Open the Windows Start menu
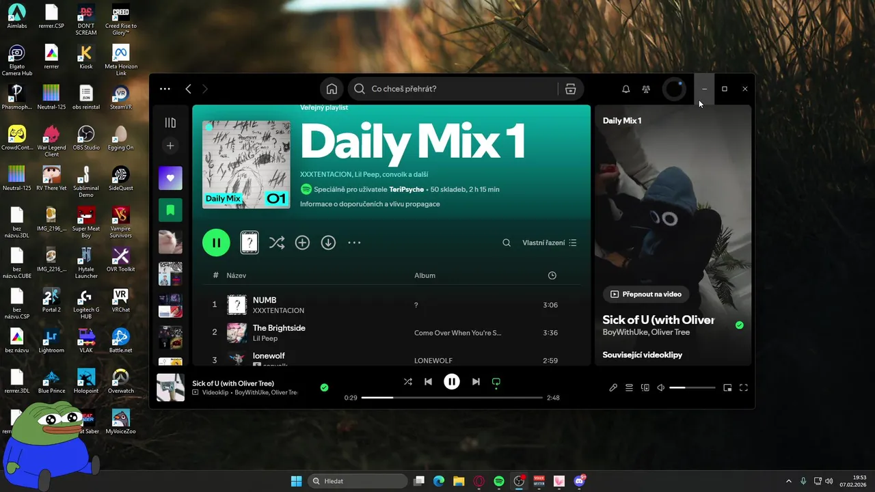This screenshot has height=492, width=875. 296,481
